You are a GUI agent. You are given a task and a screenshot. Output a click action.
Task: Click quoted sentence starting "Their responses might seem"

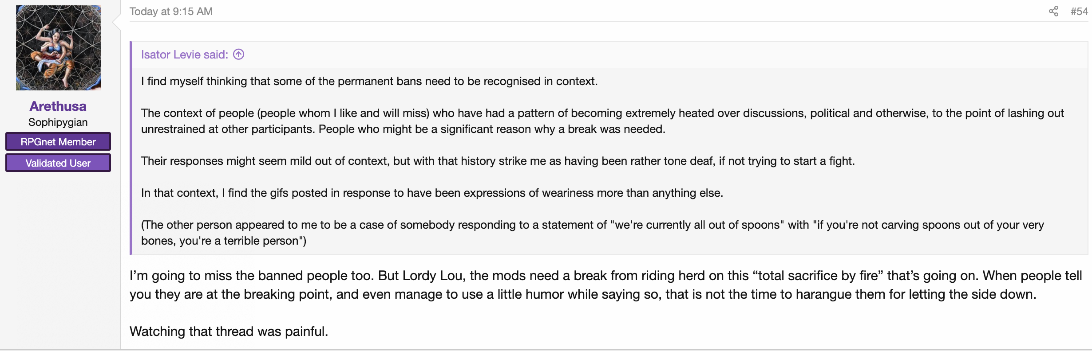tap(498, 161)
